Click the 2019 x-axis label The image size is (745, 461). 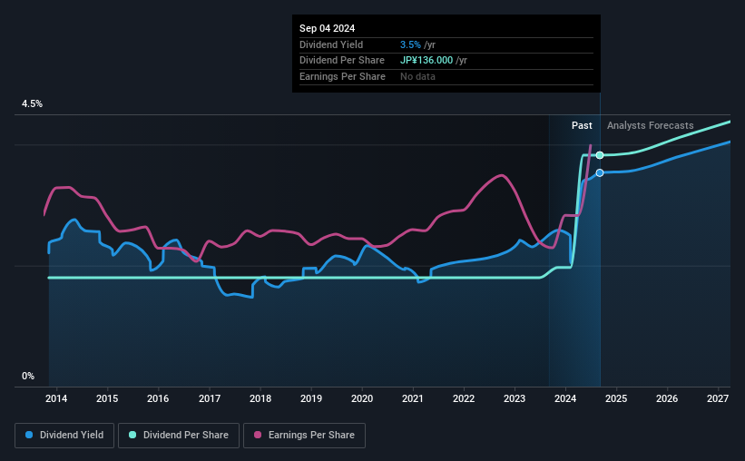311,398
